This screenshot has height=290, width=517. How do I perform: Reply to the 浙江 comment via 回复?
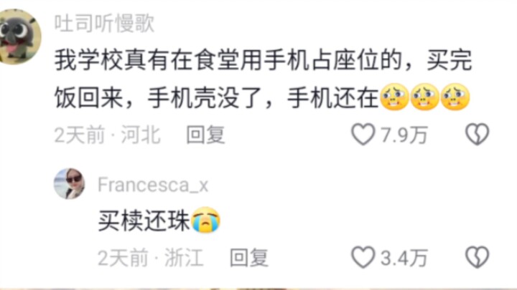(249, 258)
